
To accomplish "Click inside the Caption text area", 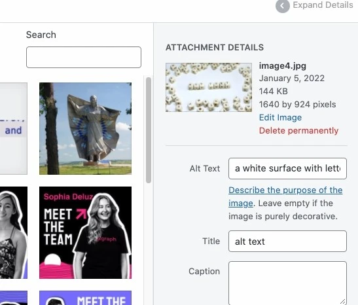I will pos(287,283).
